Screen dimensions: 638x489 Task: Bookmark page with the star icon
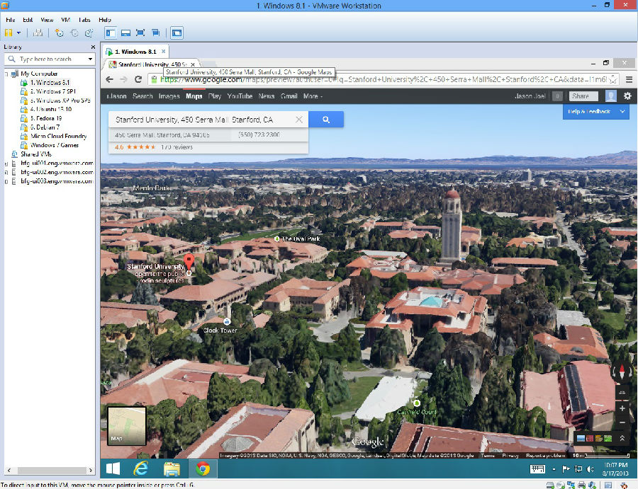(612, 80)
